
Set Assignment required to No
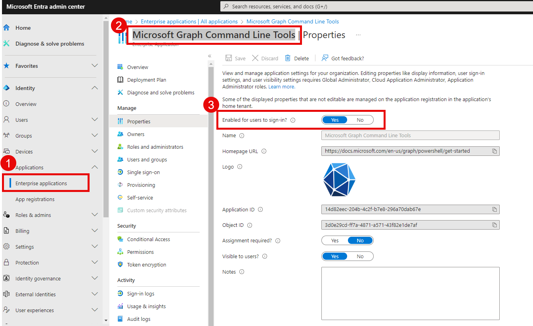click(360, 240)
